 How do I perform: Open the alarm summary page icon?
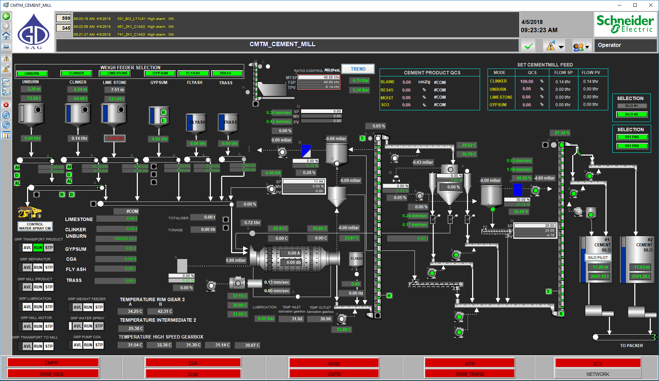click(x=6, y=69)
